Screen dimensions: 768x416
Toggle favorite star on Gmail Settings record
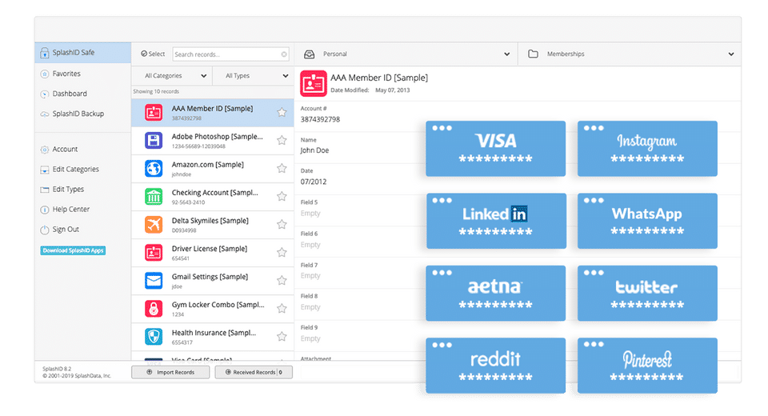pos(282,280)
